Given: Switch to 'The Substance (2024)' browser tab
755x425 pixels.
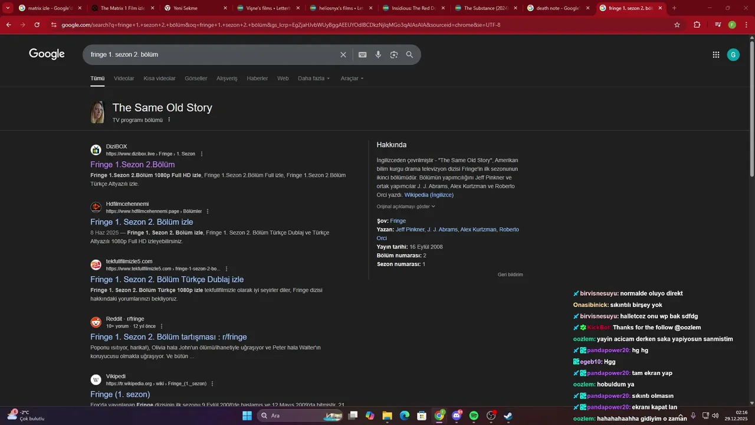Looking at the screenshot, I should 485,8.
